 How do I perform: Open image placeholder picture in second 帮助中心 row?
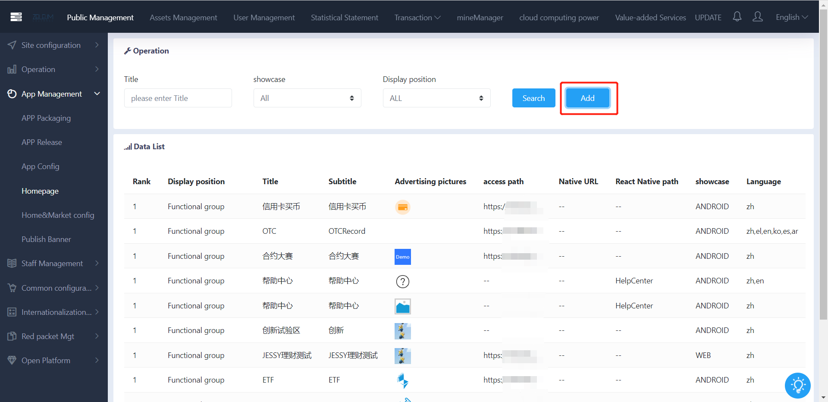click(x=403, y=307)
